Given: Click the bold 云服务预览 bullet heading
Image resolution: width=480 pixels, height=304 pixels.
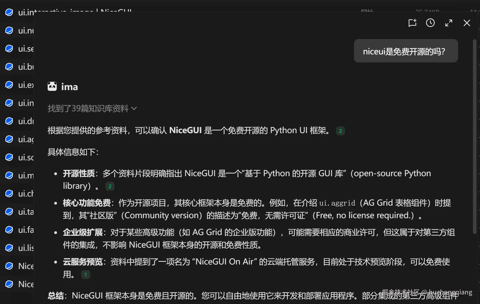Looking at the screenshot, I should pos(83,262).
